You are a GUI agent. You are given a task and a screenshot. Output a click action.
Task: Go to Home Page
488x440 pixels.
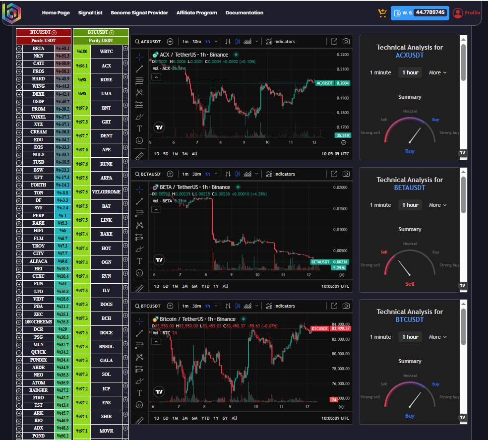click(56, 13)
